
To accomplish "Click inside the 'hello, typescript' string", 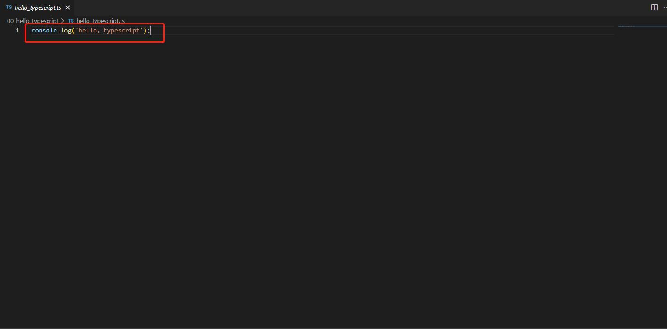I will pos(109,31).
